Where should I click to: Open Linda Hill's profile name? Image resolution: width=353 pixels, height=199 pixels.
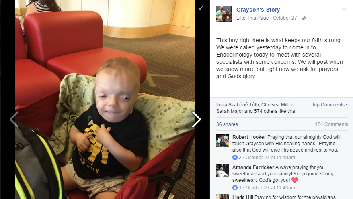pyautogui.click(x=243, y=197)
